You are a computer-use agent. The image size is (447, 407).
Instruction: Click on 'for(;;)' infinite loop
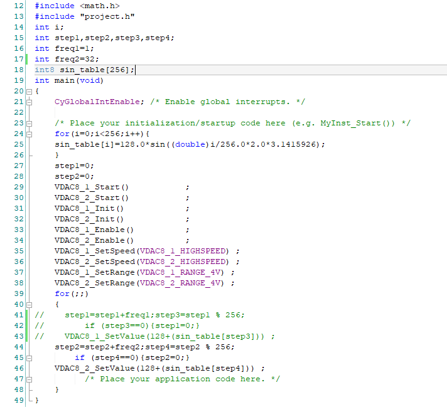click(72, 293)
